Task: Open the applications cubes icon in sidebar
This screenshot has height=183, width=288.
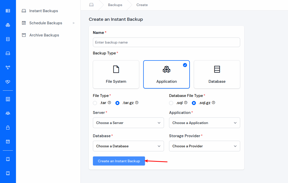Action: (8, 25)
